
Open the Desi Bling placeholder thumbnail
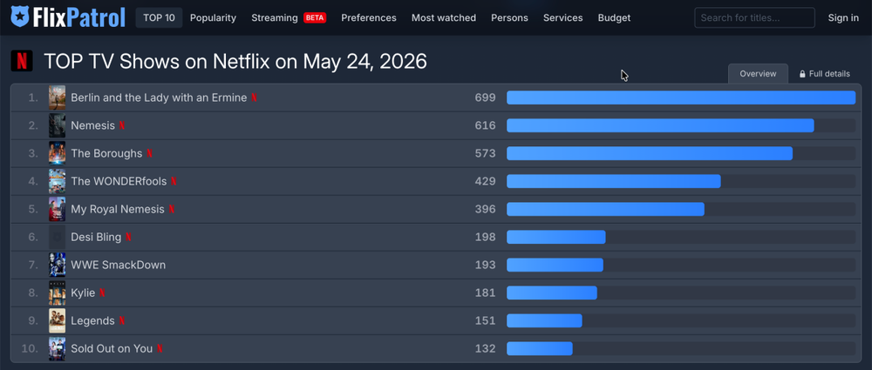pos(57,237)
